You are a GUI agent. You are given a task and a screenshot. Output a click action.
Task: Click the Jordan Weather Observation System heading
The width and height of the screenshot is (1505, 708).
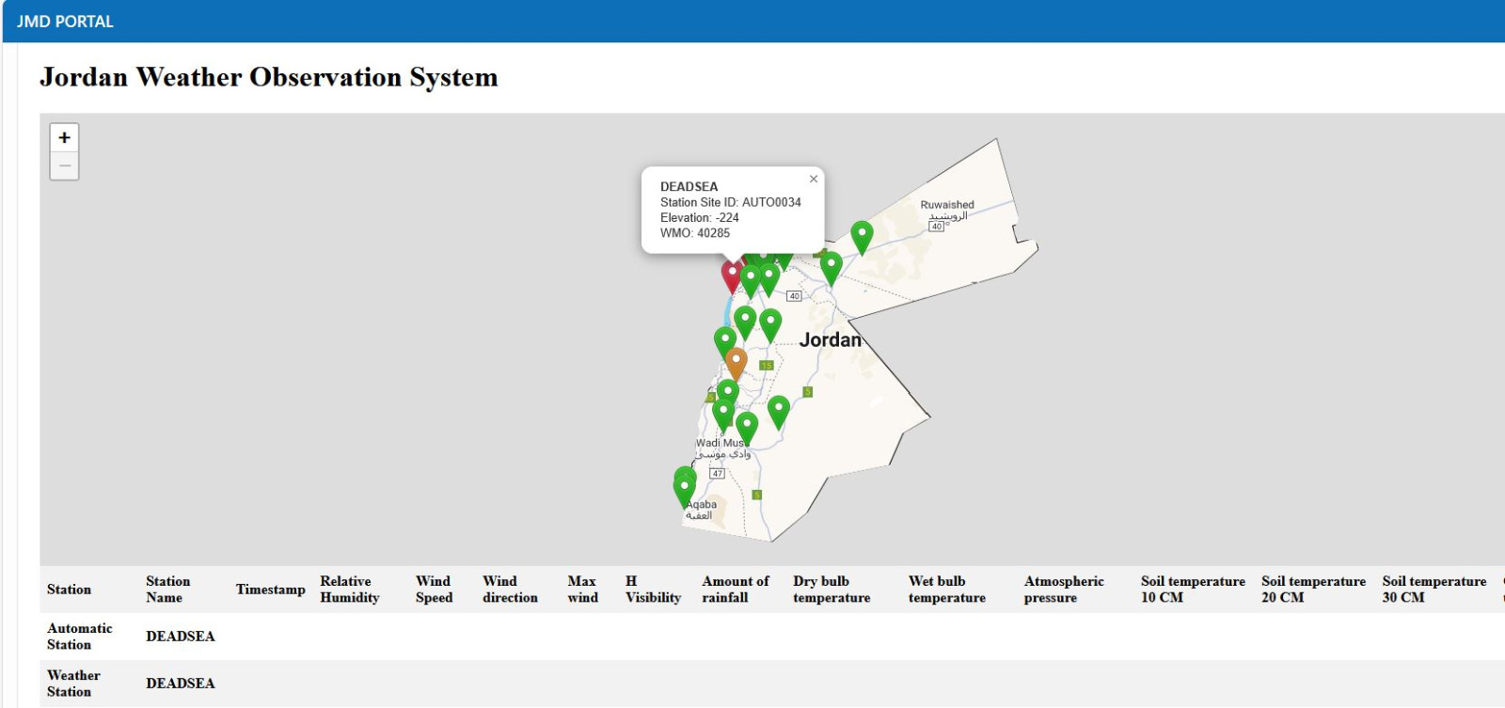point(269,77)
